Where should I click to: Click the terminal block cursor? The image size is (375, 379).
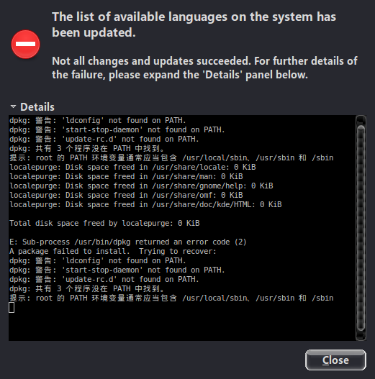[12, 308]
